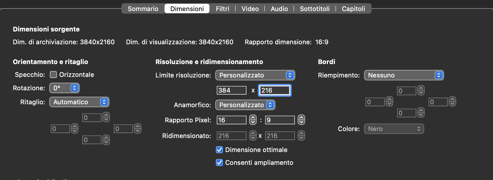Viewport: 493px width, 180px height.
Task: Click the Rapporto dimensione 16:9 text
Action: 286,42
